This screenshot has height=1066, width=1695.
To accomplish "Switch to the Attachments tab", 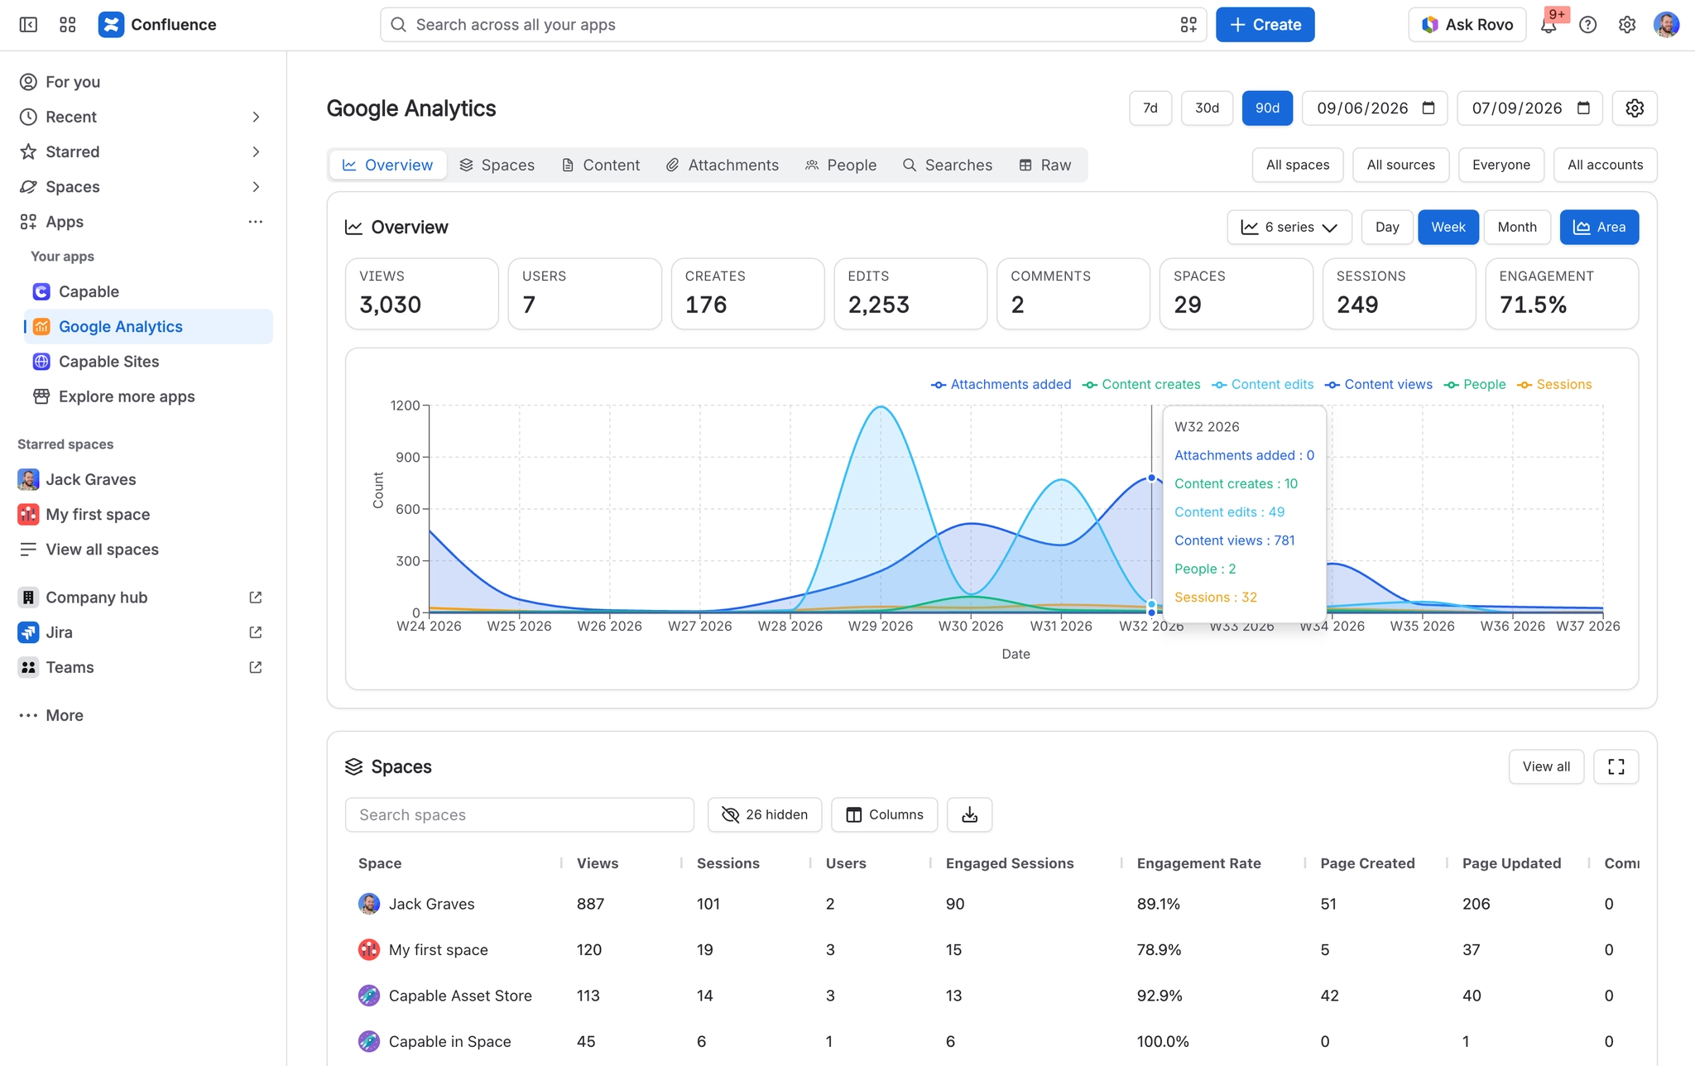I will pos(723,166).
